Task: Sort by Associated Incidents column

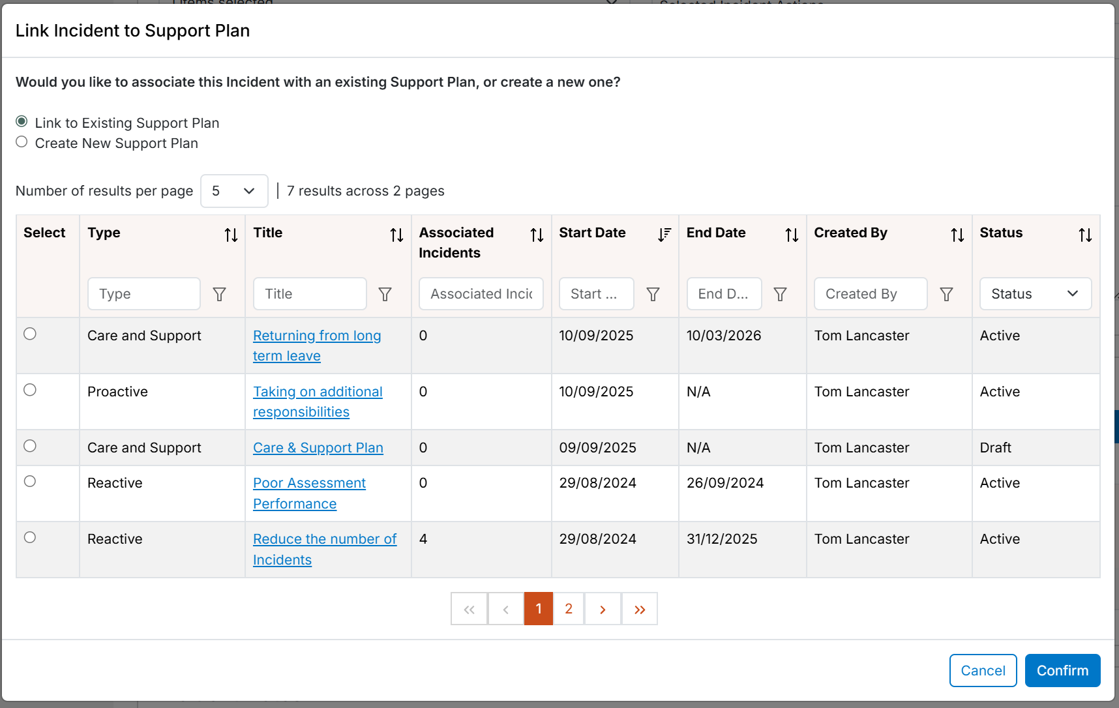Action: tap(537, 235)
